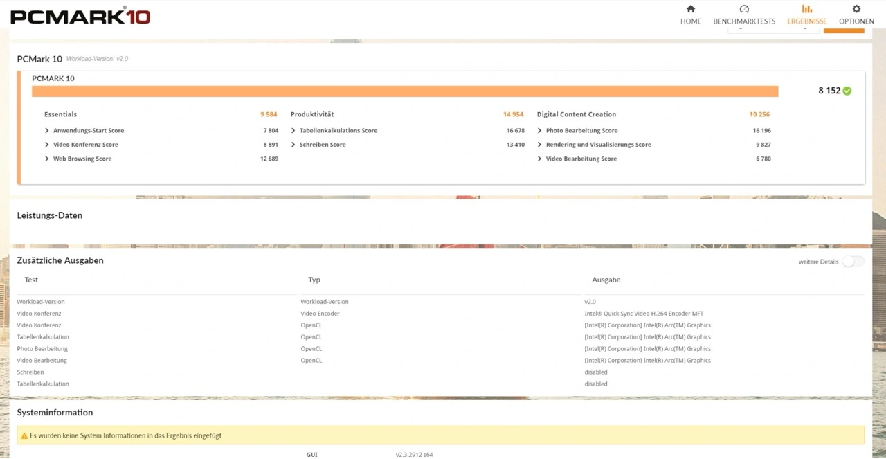Click the Optionen gear icon
886x459 pixels.
click(856, 9)
